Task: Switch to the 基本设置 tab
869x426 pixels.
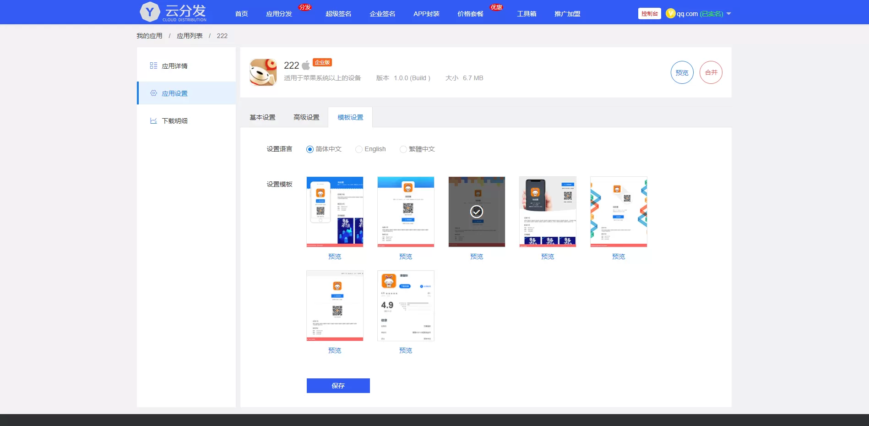Action: click(262, 117)
